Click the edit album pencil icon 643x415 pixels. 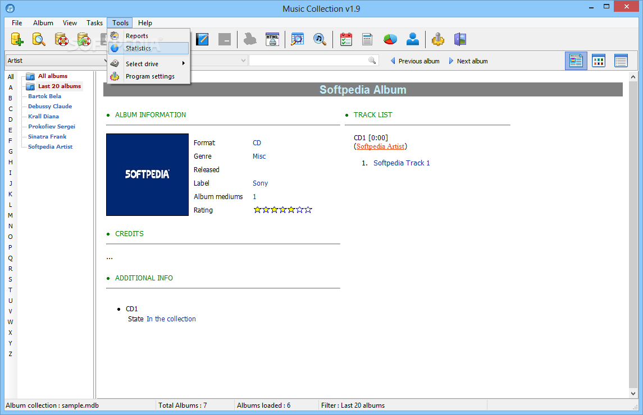pos(202,39)
